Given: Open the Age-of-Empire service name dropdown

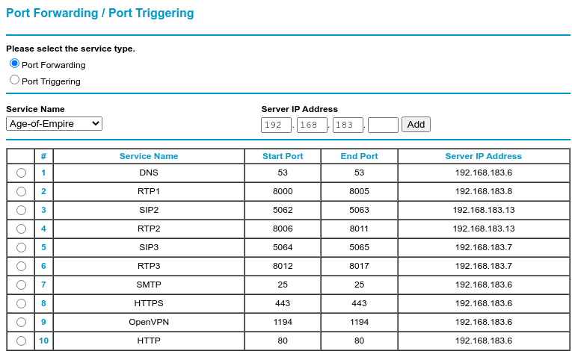Looking at the screenshot, I should (x=54, y=123).
